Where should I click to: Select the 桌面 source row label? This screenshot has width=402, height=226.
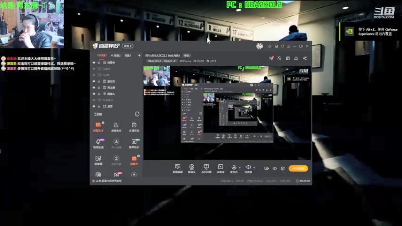pos(110,106)
